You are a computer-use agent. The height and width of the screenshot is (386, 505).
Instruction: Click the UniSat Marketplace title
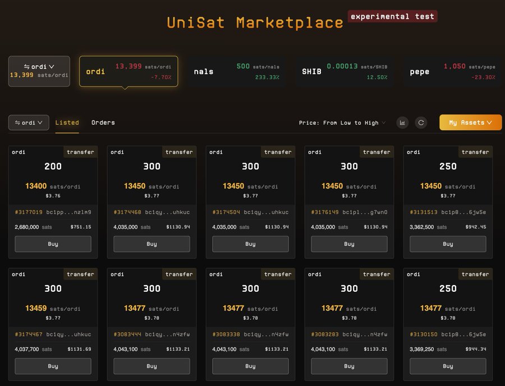(255, 23)
